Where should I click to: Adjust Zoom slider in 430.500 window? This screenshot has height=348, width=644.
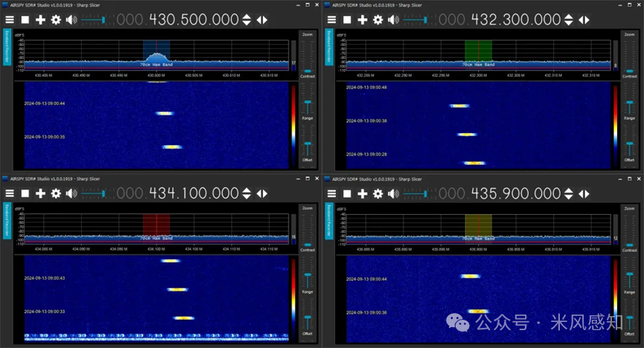[x=307, y=56]
